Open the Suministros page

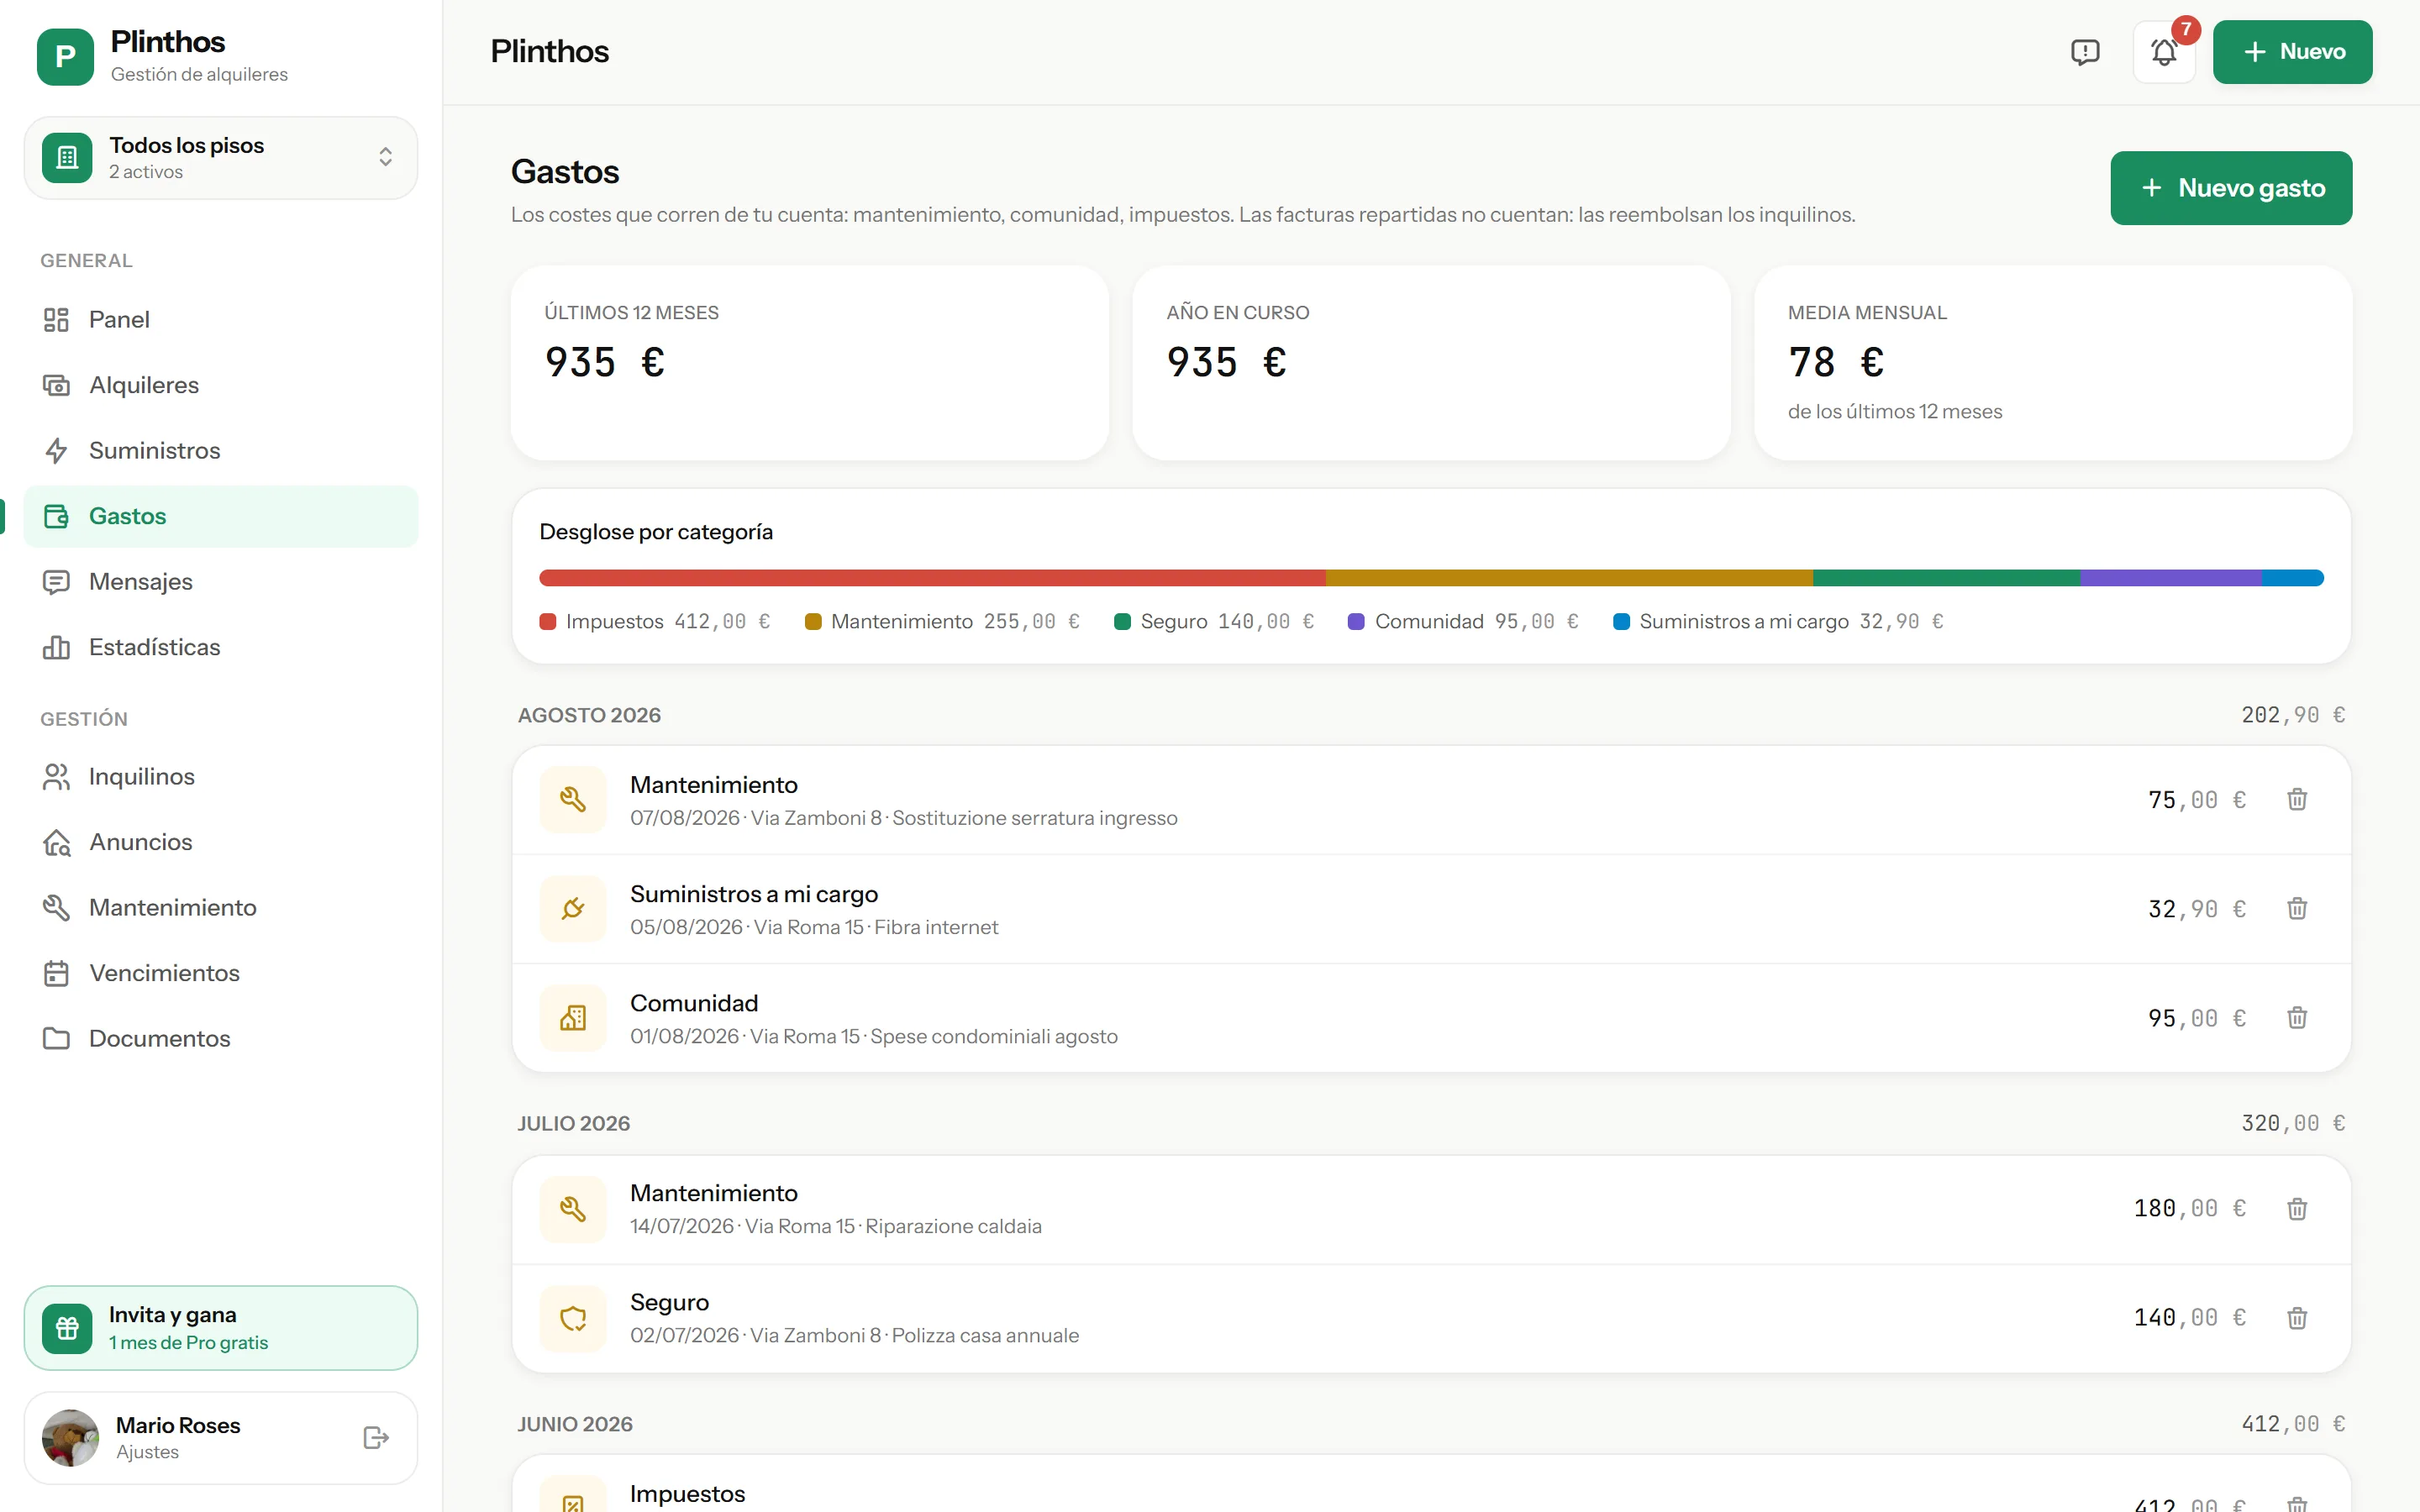tap(221, 450)
